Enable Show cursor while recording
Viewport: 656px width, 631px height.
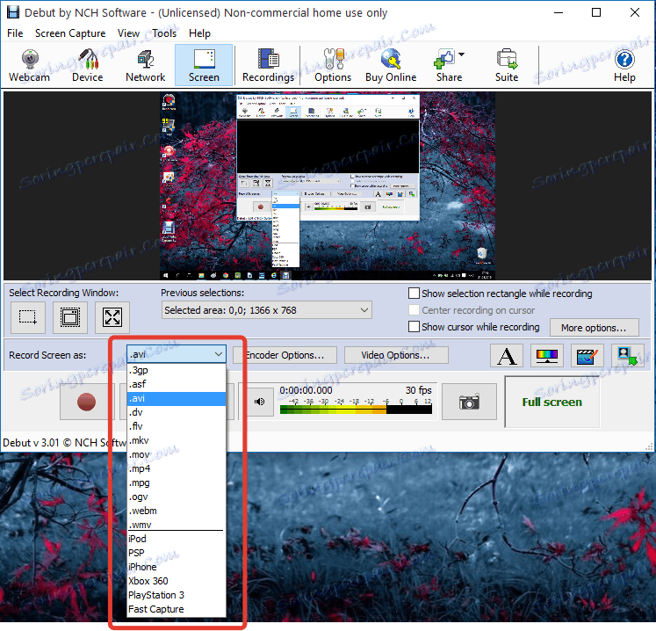click(x=414, y=327)
